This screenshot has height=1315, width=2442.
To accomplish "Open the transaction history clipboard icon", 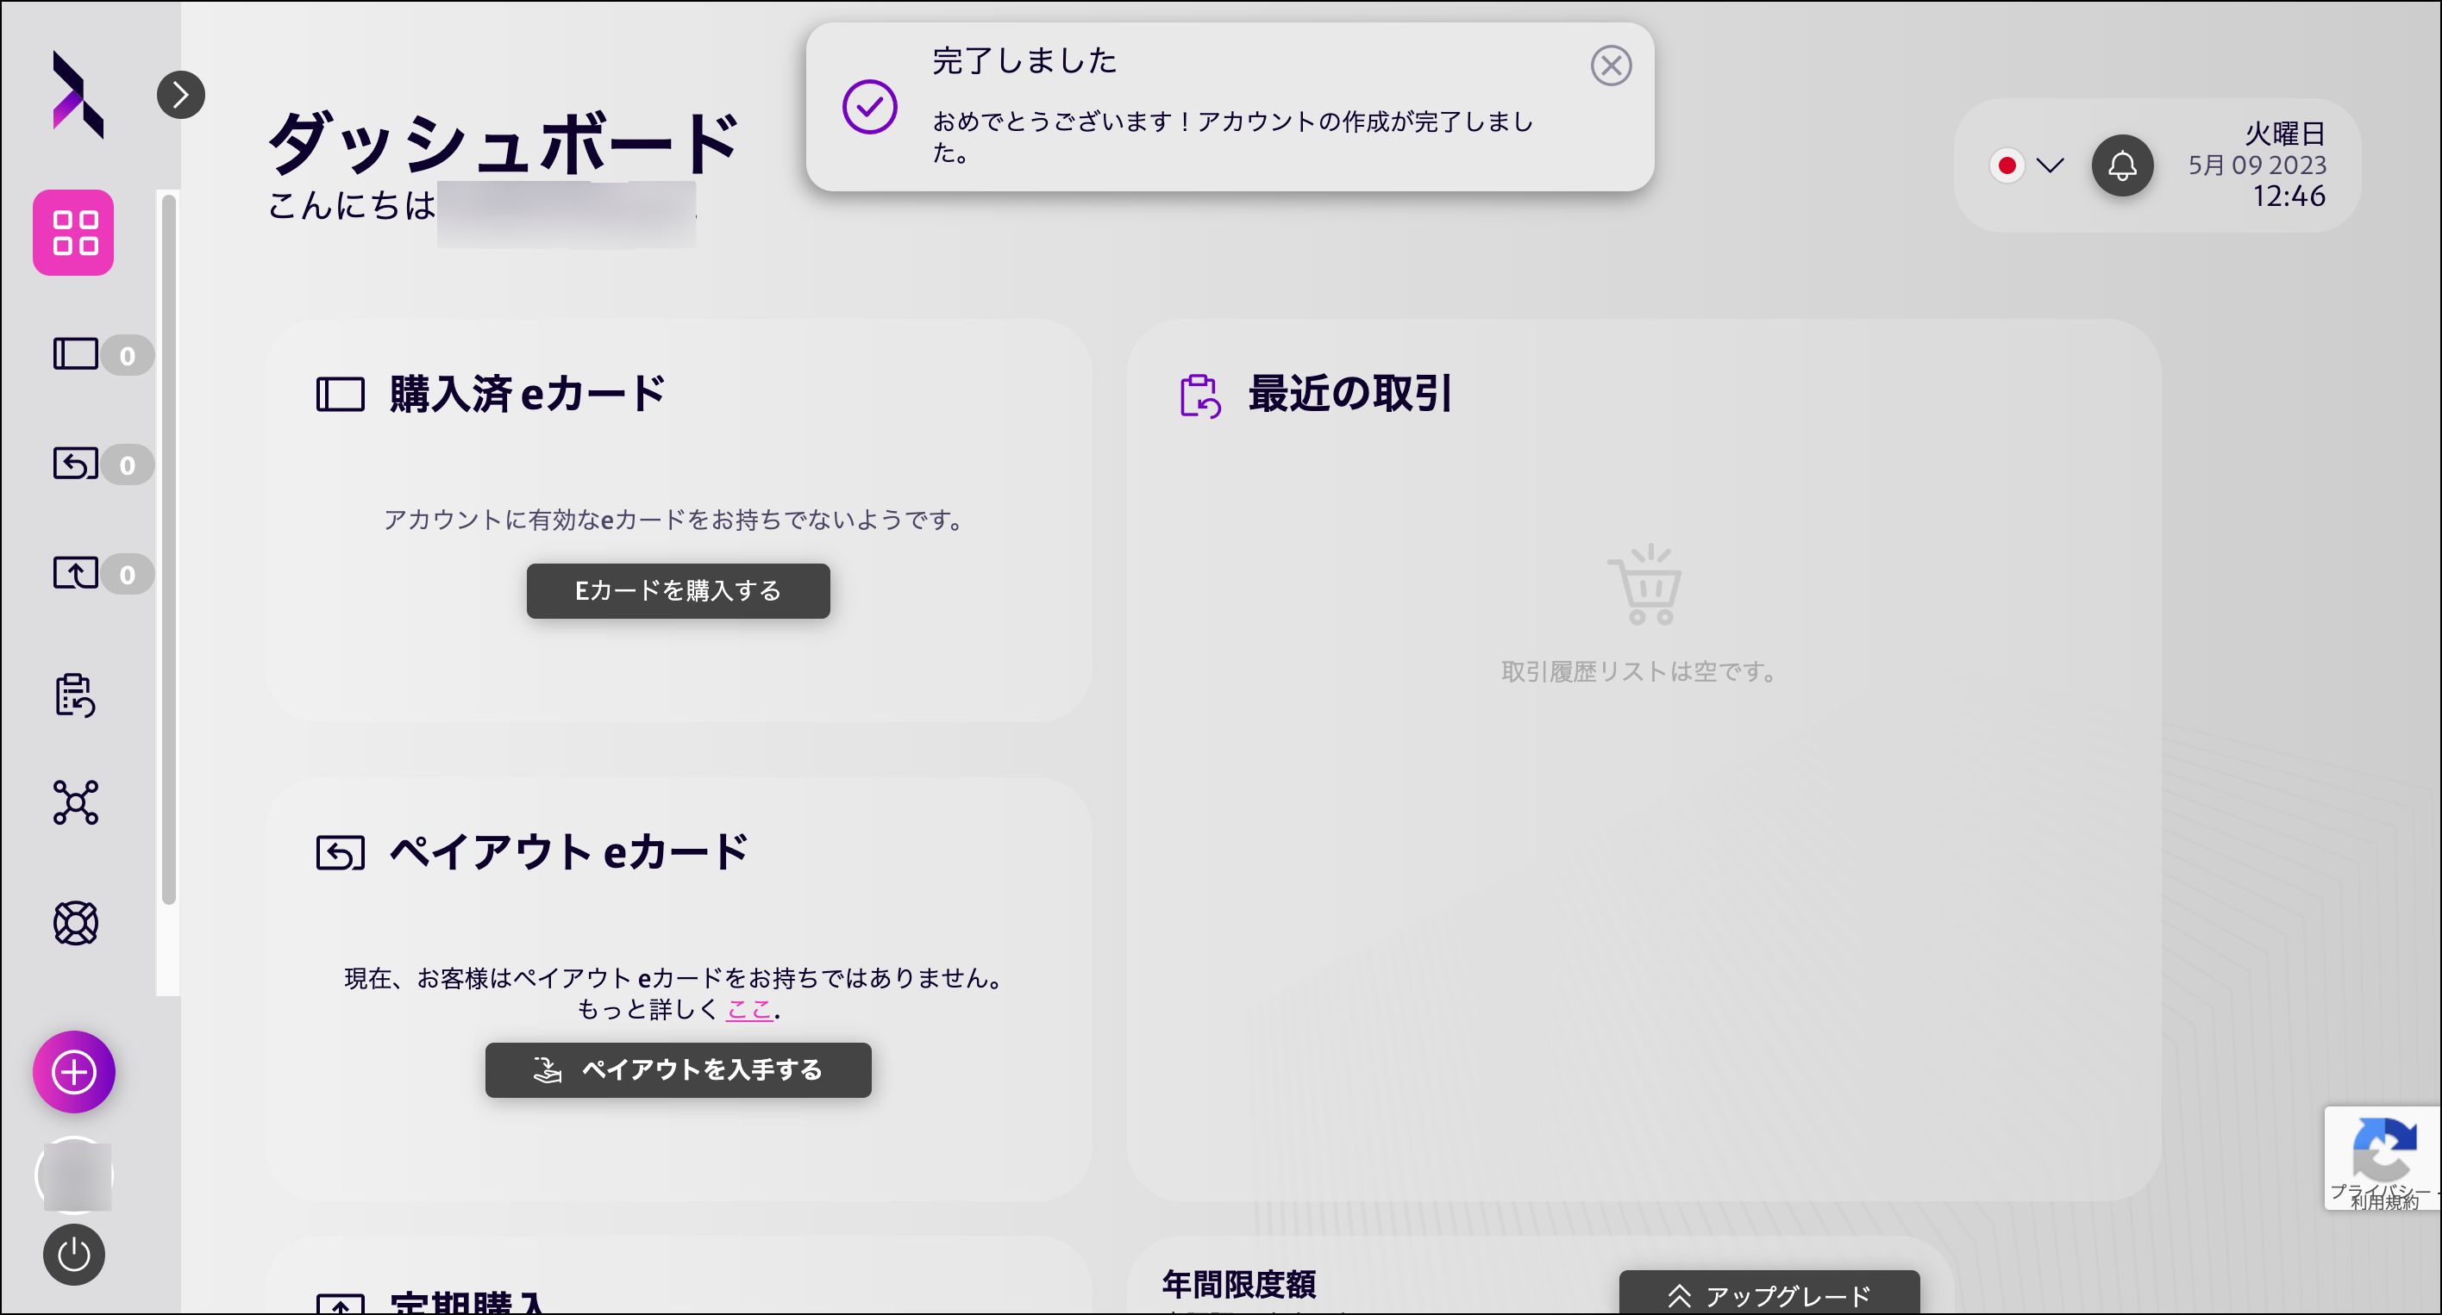I will (x=75, y=697).
